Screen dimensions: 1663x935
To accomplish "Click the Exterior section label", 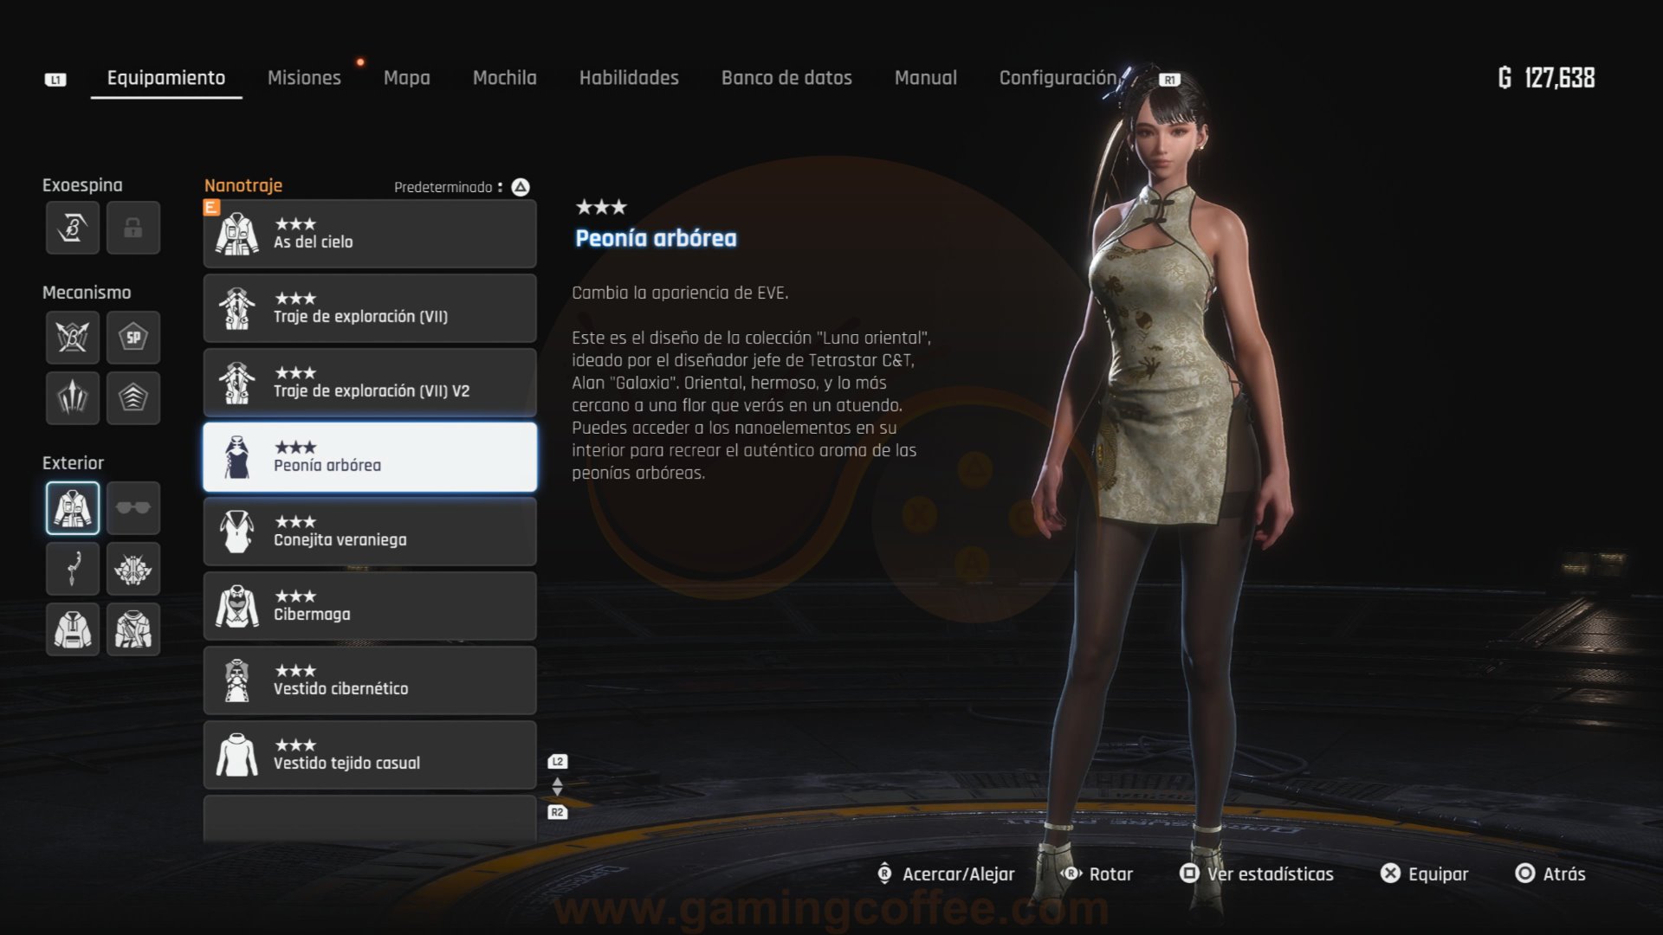I will (73, 463).
